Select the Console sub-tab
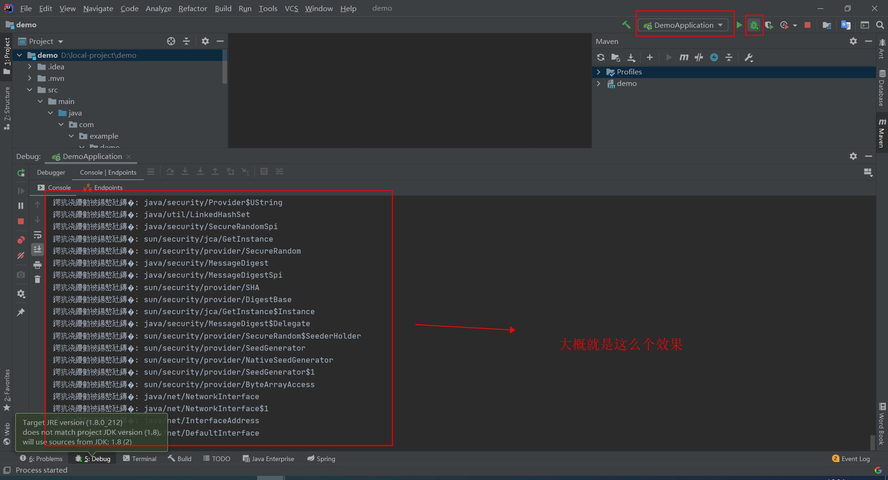Screen dimensions: 888x480 coord(54,188)
